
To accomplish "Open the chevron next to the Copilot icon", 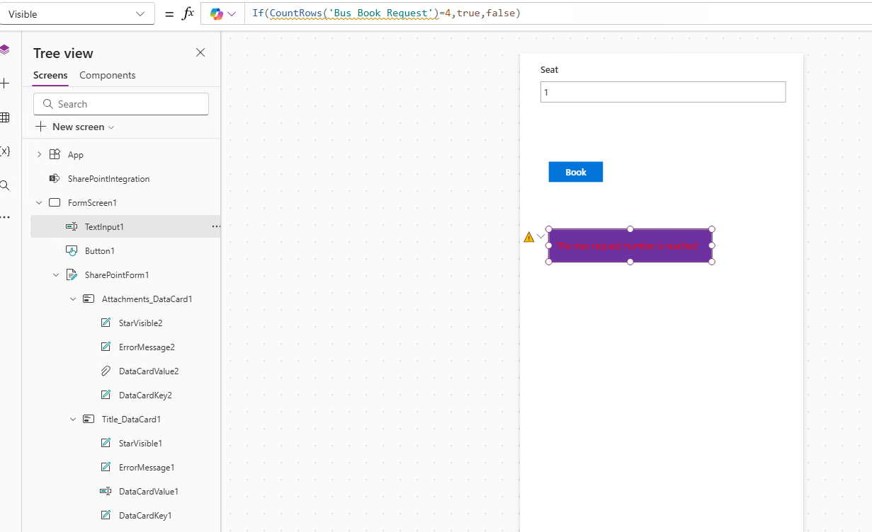I will pyautogui.click(x=230, y=13).
